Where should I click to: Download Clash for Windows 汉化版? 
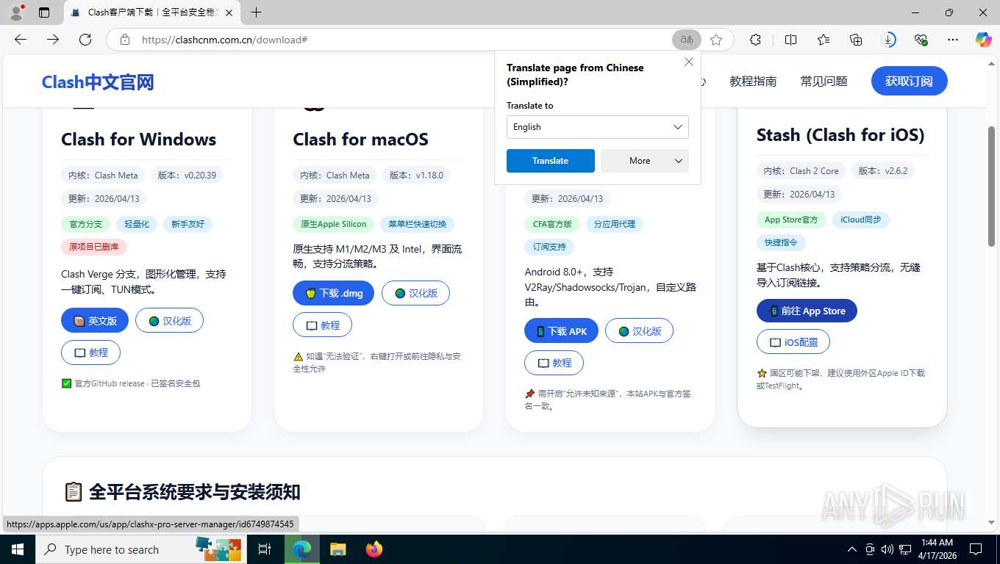pos(169,321)
